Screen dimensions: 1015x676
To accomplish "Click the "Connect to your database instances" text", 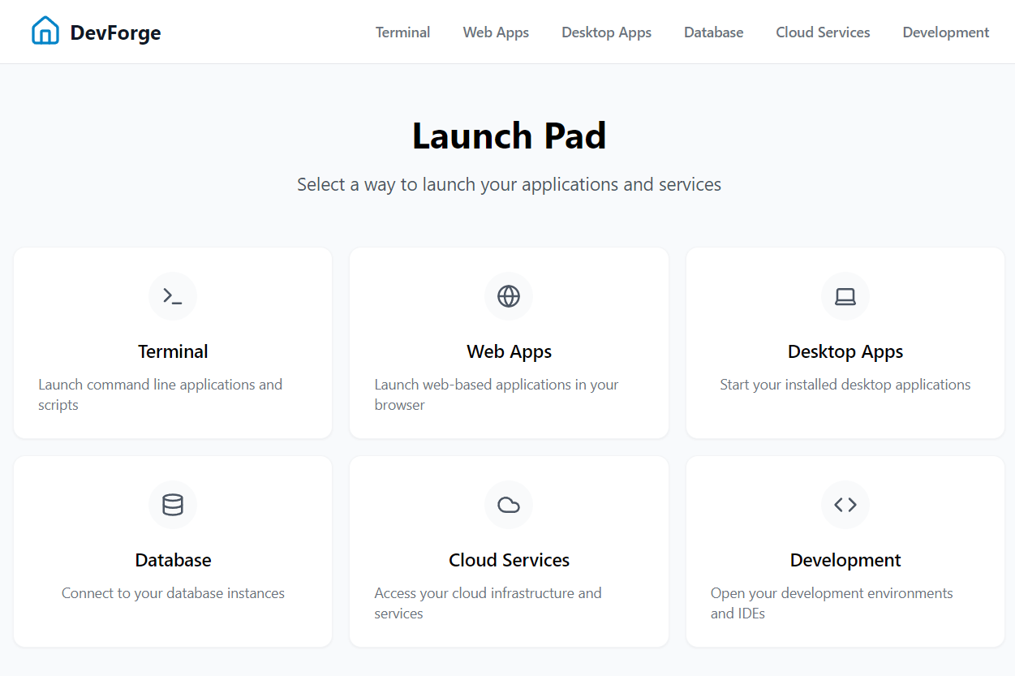I will point(173,593).
